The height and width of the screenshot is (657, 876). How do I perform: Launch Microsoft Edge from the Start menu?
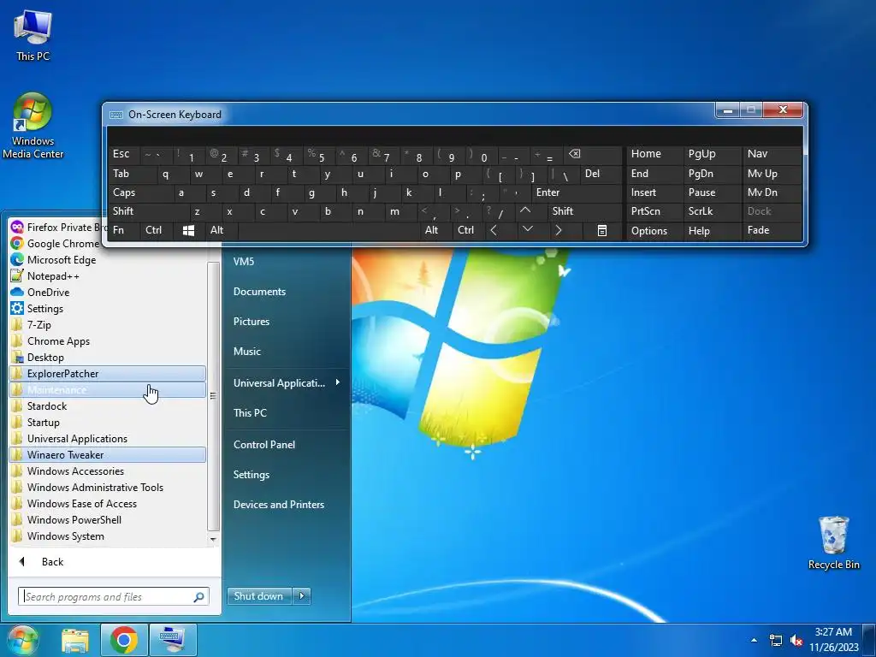tap(107, 260)
